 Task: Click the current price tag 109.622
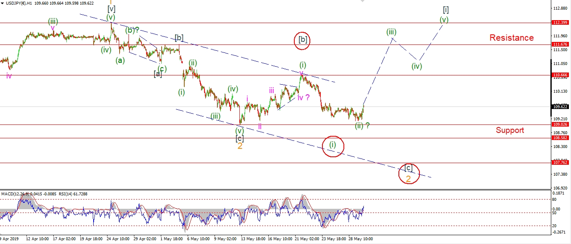tap(561, 107)
